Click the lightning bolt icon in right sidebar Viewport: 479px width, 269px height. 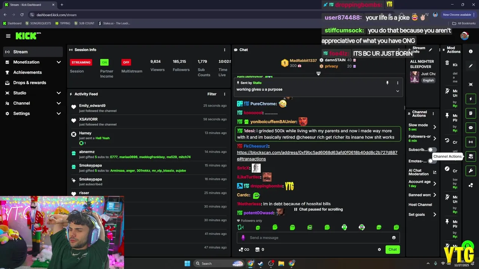point(471,99)
